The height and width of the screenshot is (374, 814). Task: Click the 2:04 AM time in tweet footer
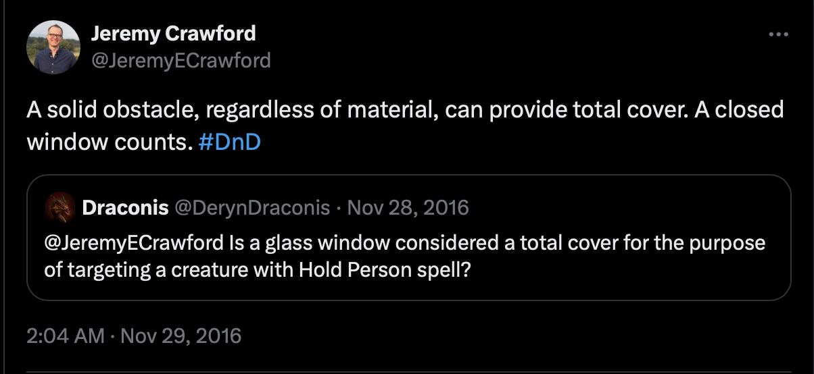pos(65,336)
